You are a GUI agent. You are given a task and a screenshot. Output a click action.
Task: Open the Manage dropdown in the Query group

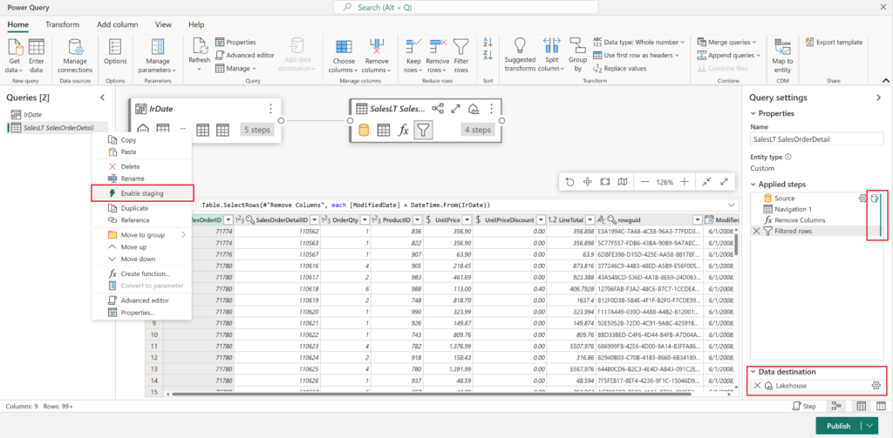(x=235, y=68)
